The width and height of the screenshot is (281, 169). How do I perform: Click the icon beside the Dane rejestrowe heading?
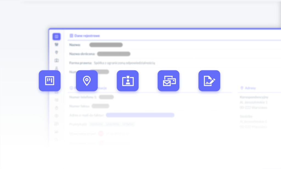point(71,36)
